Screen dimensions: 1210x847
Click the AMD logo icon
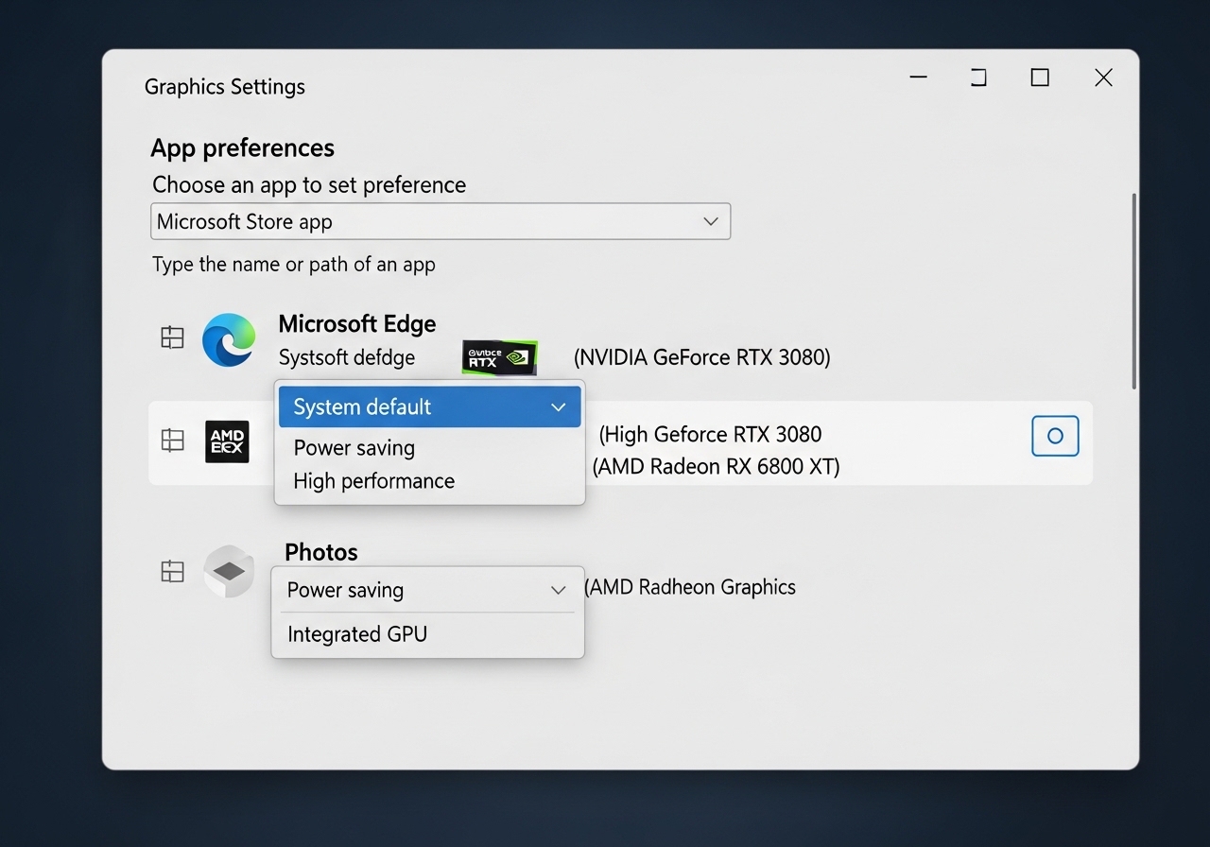click(227, 441)
